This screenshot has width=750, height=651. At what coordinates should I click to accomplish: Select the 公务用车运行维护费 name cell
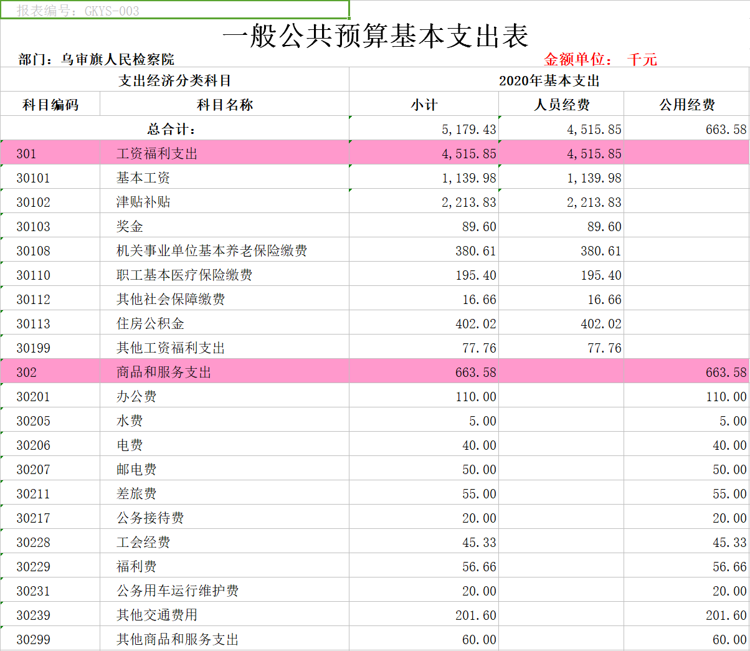[225, 590]
